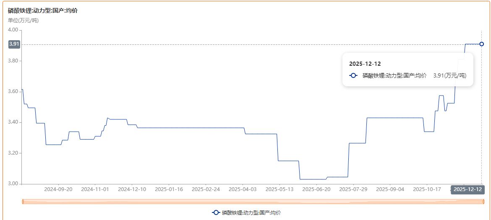Click the right handle of the zoom slider
This screenshot has height=220, width=491.
click(x=482, y=202)
